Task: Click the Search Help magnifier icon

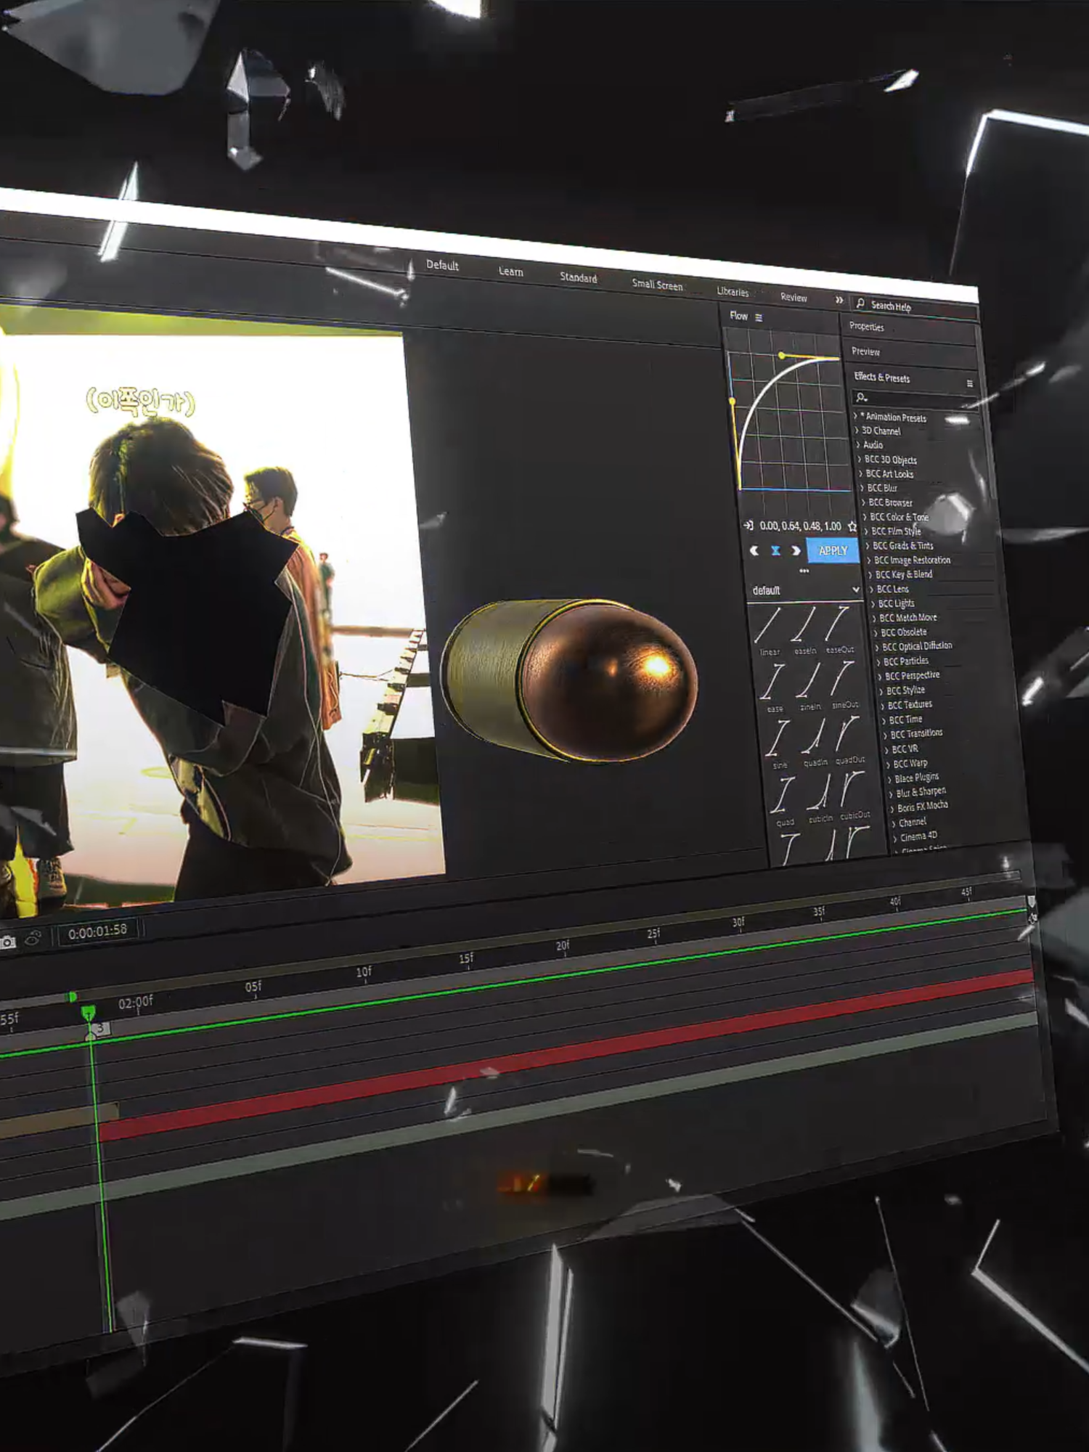Action: [x=860, y=303]
